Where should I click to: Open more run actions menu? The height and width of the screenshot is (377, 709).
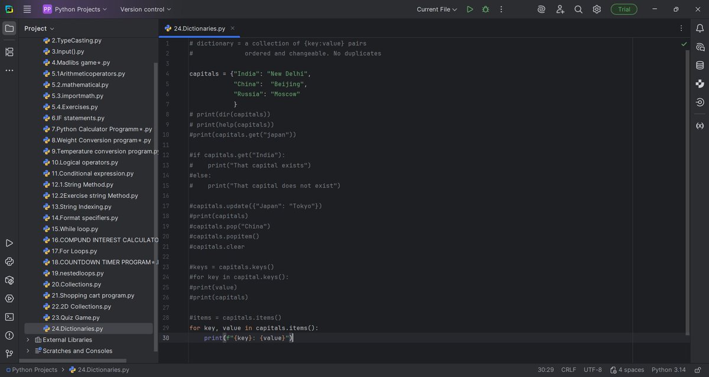501,9
